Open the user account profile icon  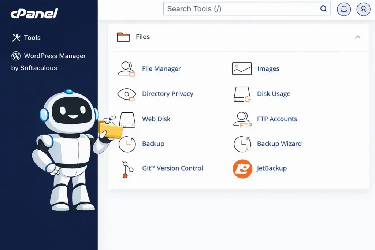point(363,9)
